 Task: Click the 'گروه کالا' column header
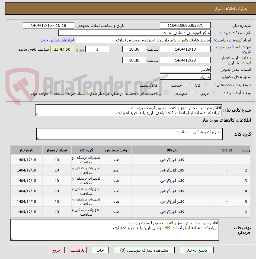[x=86, y=150]
